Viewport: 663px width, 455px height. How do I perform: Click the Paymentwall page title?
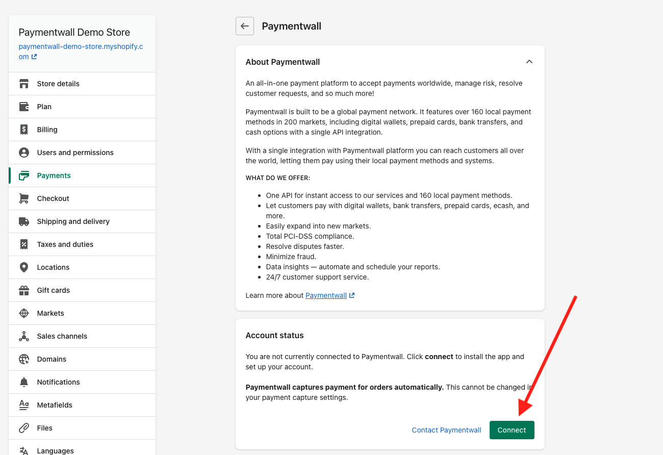291,26
